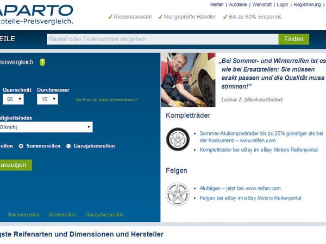Screen dimensions: 326x244
Task: Open Sommer-Alukompletträder reifen.com link
Action: click(261, 137)
